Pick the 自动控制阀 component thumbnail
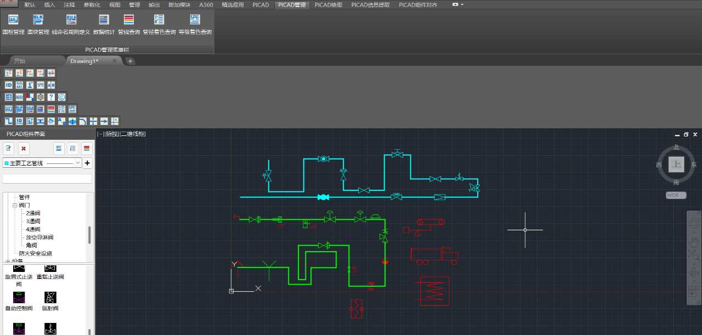 pyautogui.click(x=19, y=298)
